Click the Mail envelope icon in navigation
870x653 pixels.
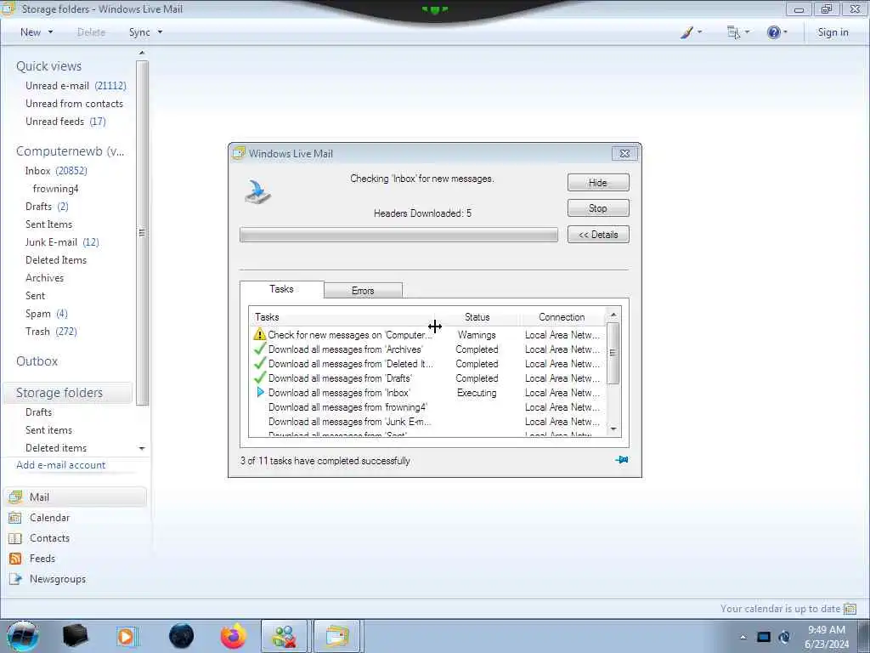15,497
